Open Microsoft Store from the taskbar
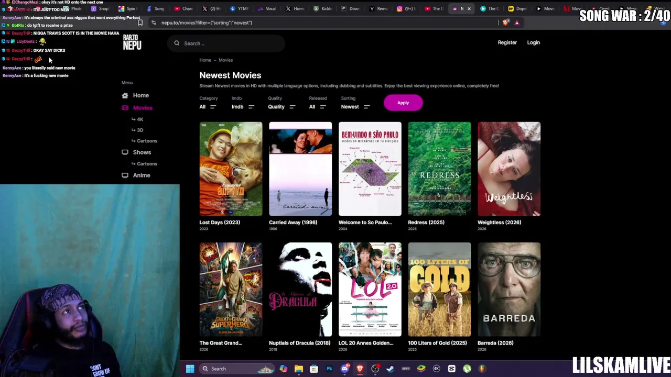The image size is (671, 377). click(x=313, y=369)
